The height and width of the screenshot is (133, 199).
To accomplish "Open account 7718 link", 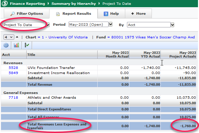I will pyautogui.click(x=13, y=98).
